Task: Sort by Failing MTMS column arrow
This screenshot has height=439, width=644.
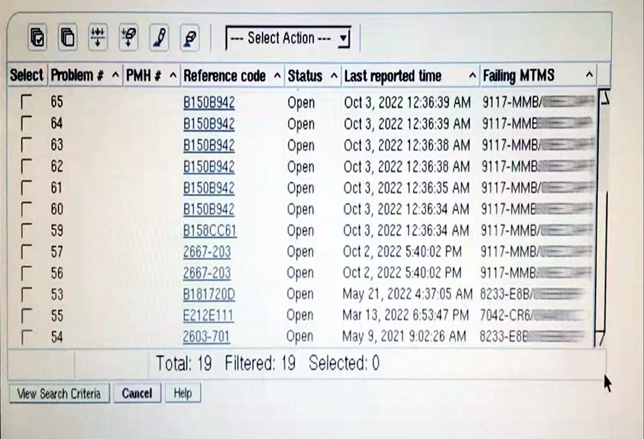Action: point(589,76)
